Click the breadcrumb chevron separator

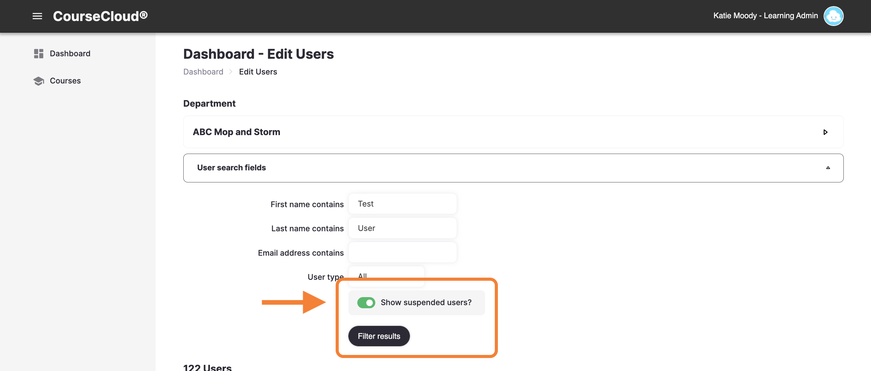[x=231, y=71]
